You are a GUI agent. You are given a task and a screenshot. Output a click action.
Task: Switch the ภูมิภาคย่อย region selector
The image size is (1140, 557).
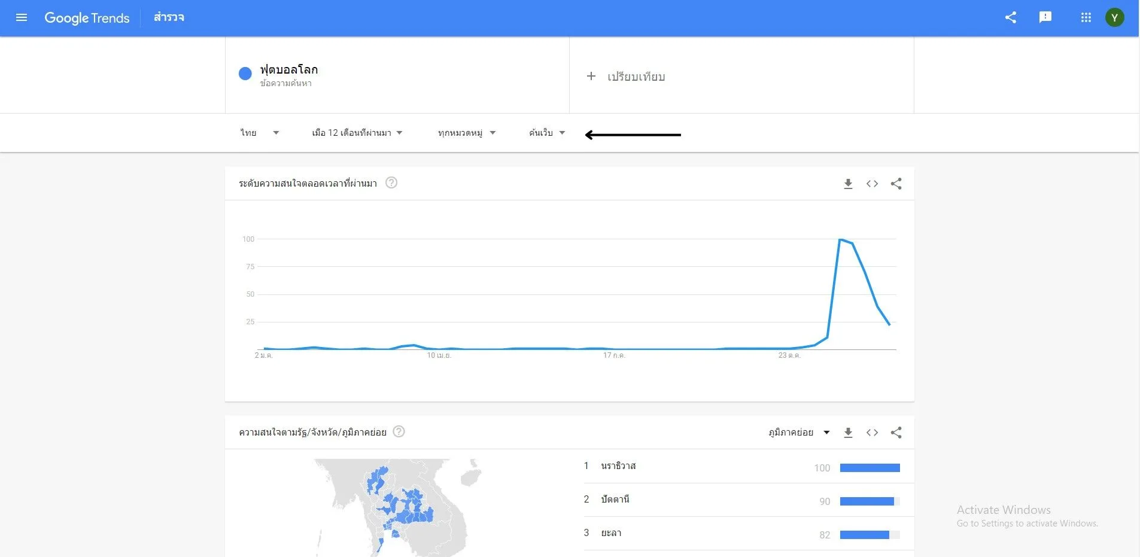click(799, 433)
